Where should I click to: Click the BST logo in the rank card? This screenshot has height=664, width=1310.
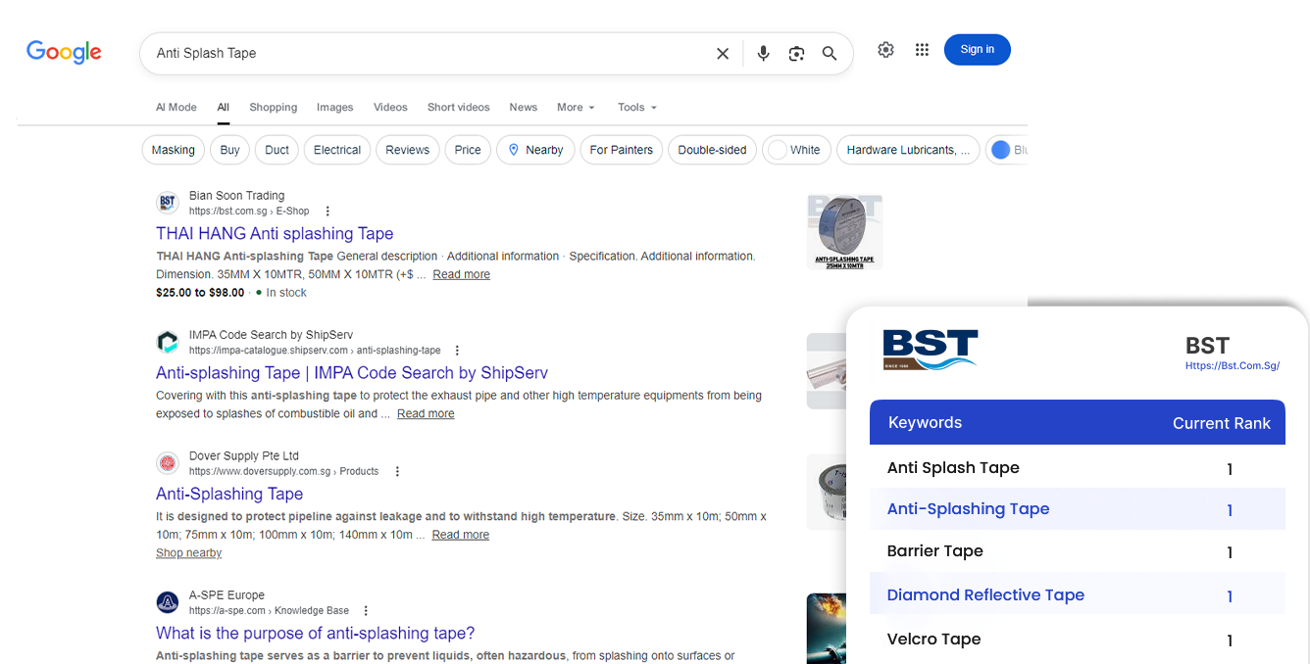[930, 349]
